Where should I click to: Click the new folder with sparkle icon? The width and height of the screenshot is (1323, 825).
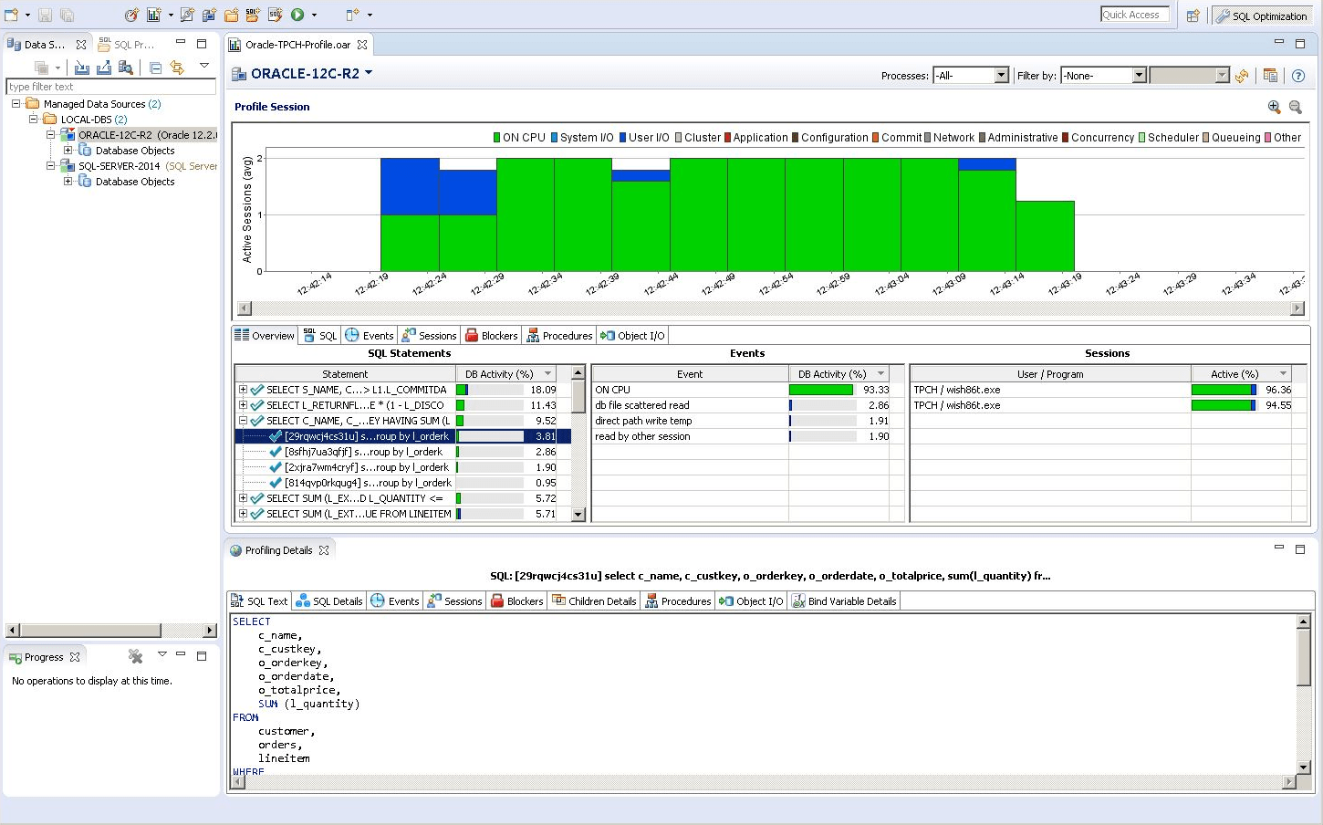pyautogui.click(x=231, y=15)
